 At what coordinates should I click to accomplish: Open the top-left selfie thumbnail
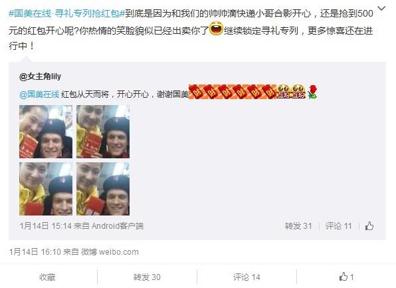pyautogui.click(x=46, y=132)
